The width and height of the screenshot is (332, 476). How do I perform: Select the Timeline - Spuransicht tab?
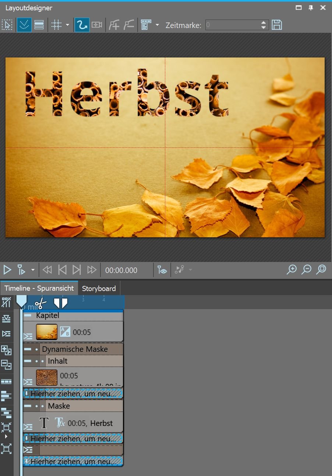(x=39, y=288)
